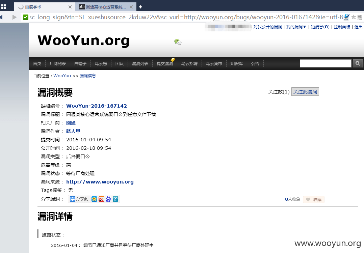The image size is (364, 253).
Task: Click the HTTP extension icon in address bar
Action: point(346,17)
